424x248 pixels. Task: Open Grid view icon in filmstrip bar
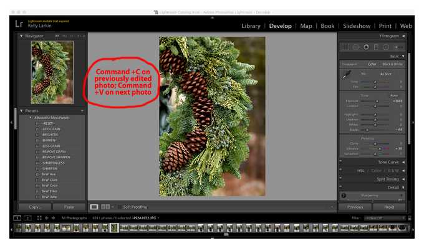pos(39,217)
